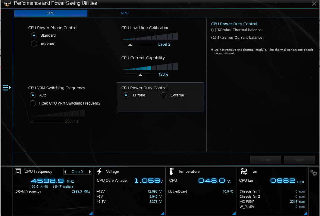The height and width of the screenshot is (216, 320).
Task: Click the MotherBoard 40.0 °C reading
Action: (228, 191)
